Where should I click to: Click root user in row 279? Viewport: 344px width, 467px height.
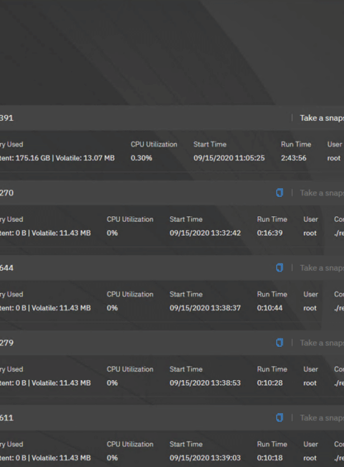tap(310, 383)
